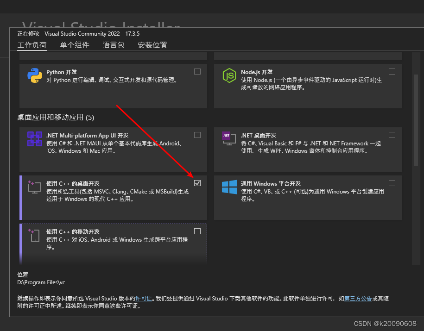Enable the Node.js 开发 workload checkbox
Image resolution: width=424 pixels, height=331 pixels.
(392, 72)
